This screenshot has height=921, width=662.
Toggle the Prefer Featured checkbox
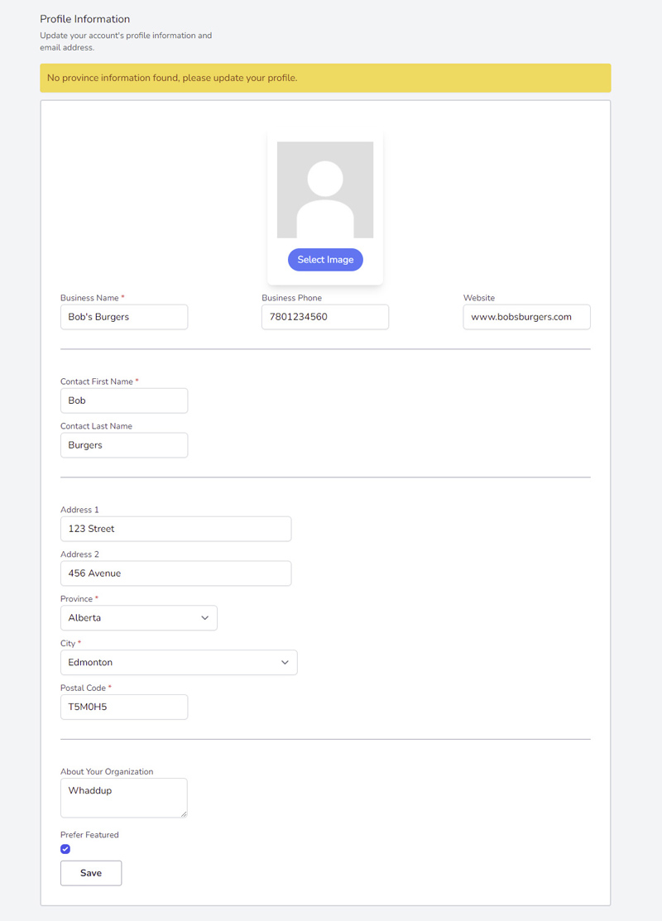65,849
